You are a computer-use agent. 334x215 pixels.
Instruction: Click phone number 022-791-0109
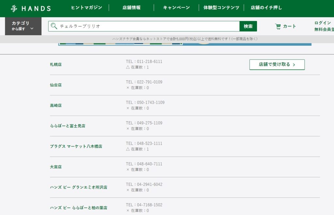[x=149, y=82]
